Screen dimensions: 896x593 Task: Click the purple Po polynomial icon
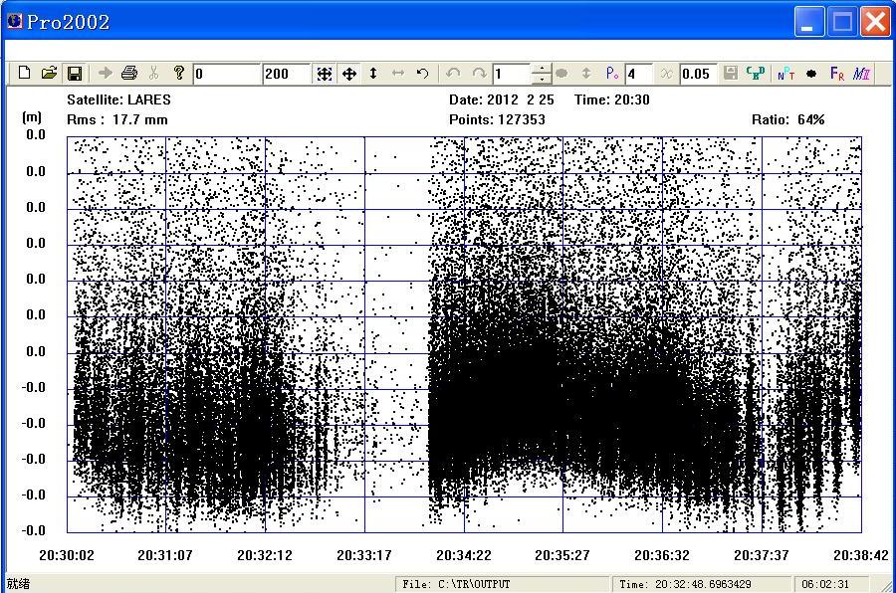[612, 73]
